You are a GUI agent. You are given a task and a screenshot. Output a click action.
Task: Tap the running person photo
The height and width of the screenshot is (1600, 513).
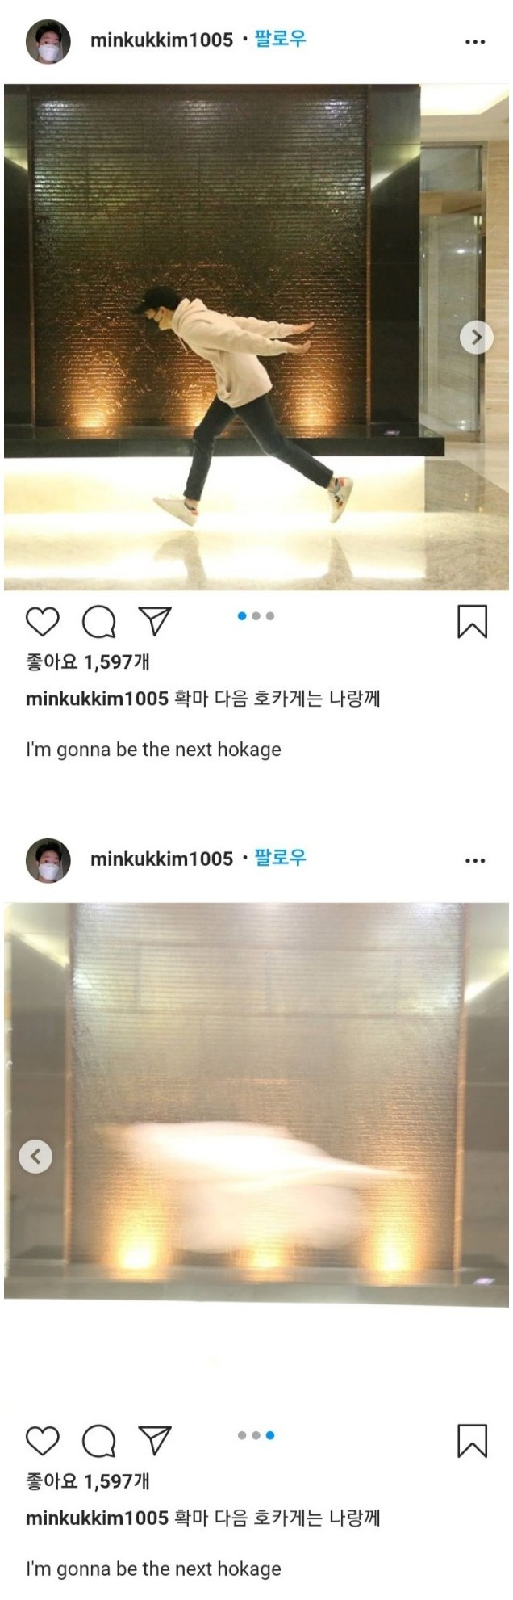256,338
